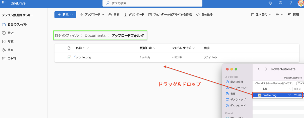Open the account profile avatar
The image size is (304, 118).
301,3
